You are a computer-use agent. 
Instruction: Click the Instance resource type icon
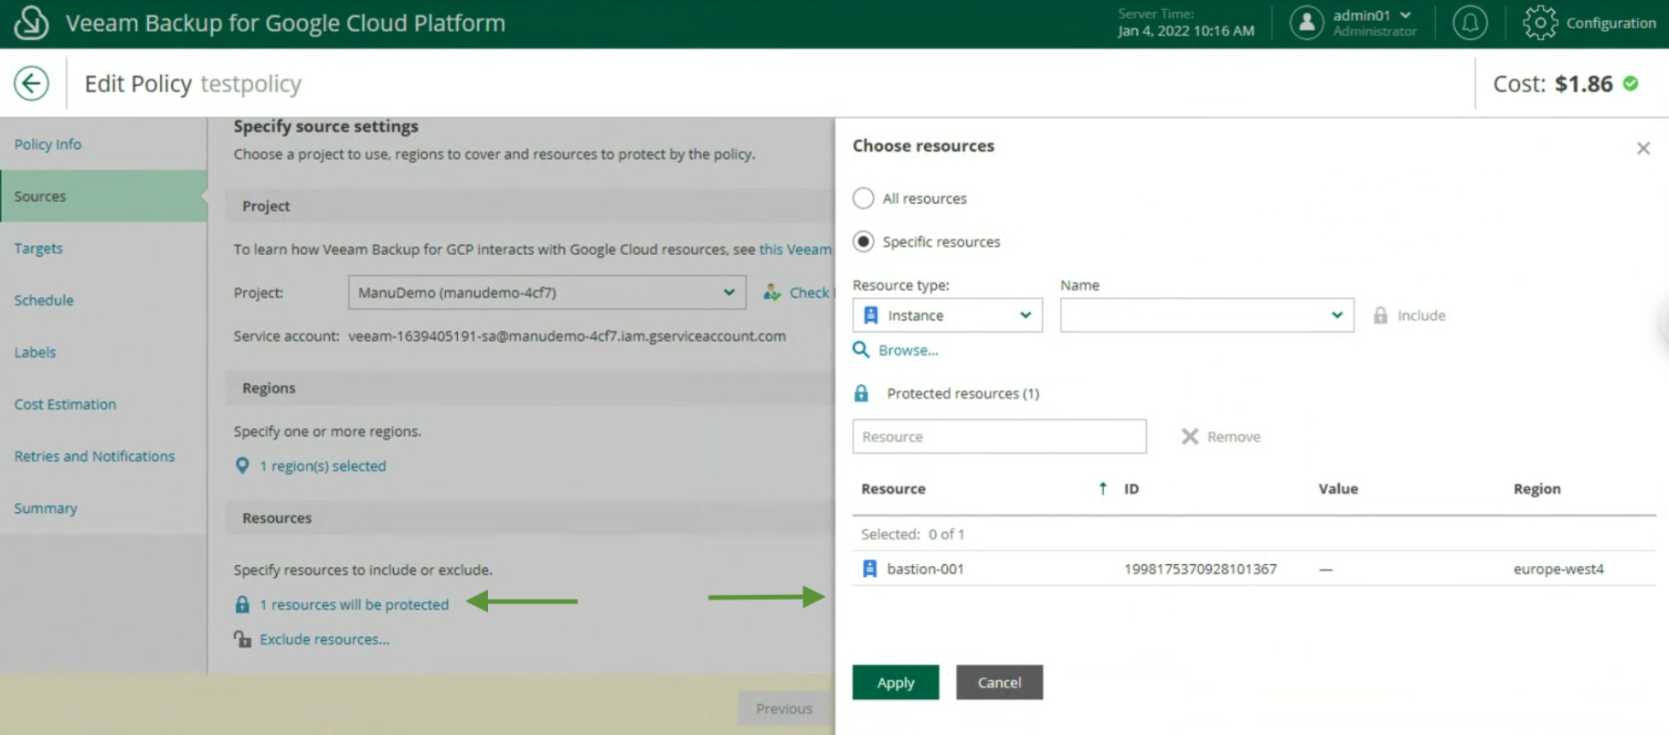coord(871,315)
